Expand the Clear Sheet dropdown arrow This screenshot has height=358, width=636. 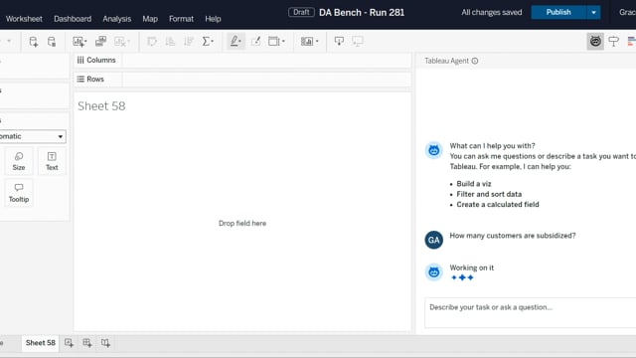click(128, 42)
